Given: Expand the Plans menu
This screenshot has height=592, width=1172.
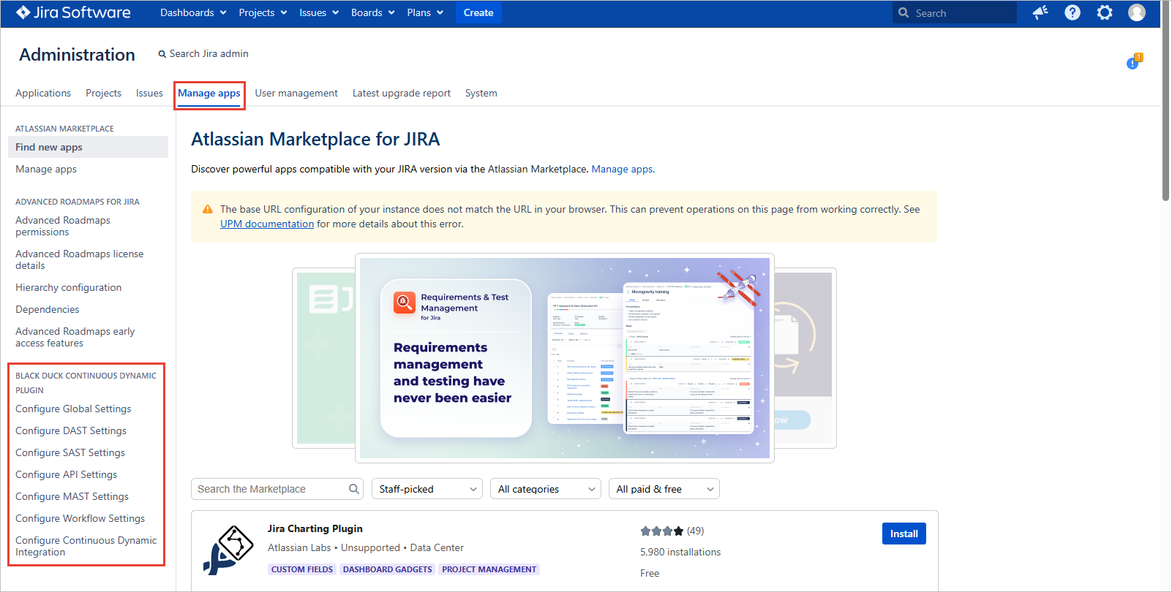Looking at the screenshot, I should 425,12.
